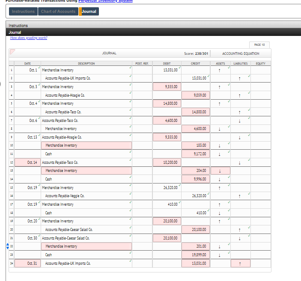
Task: Click the 26,320.00 debit value
Action: (170, 188)
